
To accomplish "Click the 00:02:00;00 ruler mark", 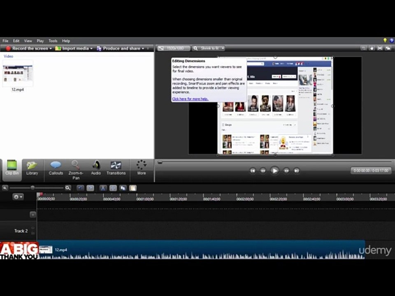I will tap(245, 199).
